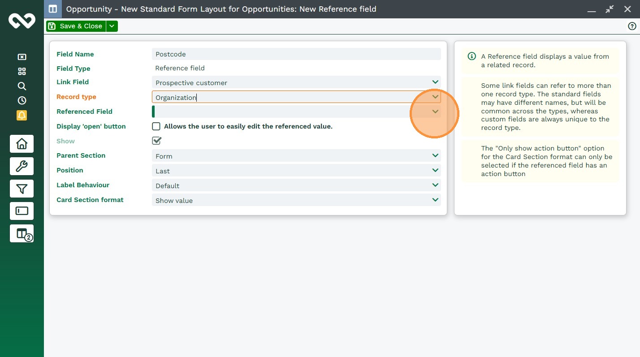The width and height of the screenshot is (640, 357).
Task: Enable the Display 'open' button checkbox
Action: [156, 126]
